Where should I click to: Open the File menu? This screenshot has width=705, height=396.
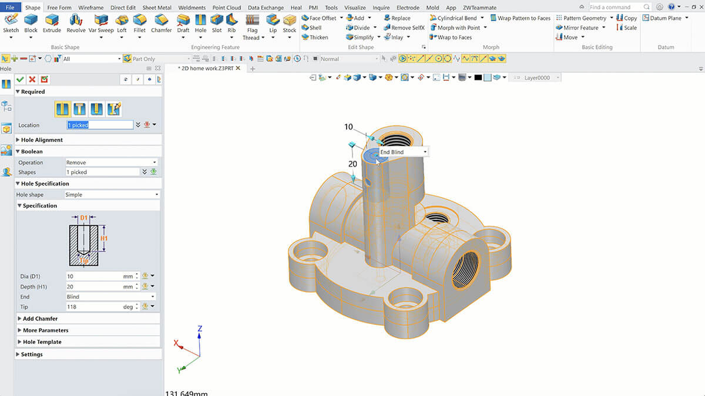tap(11, 8)
